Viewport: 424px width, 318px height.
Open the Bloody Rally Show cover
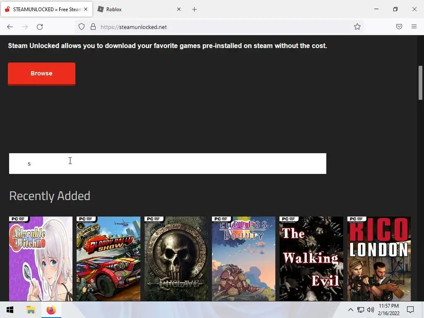click(108, 258)
